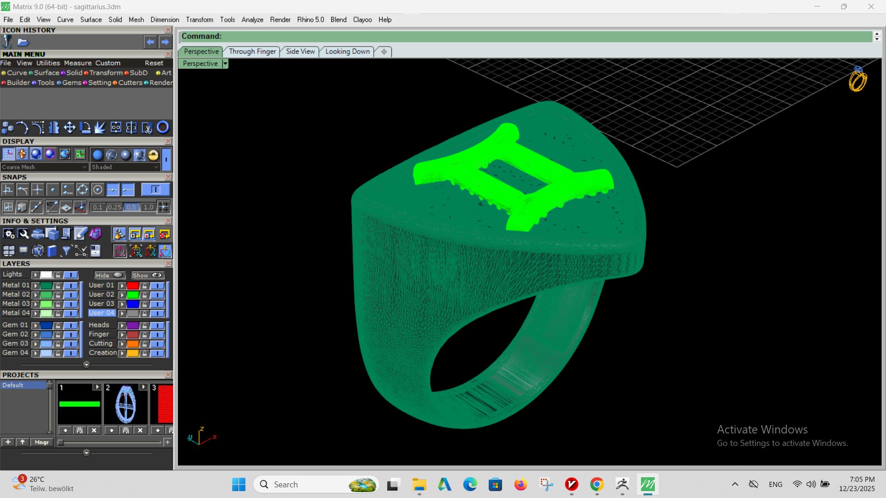Expand the Metal 02 layer arrow
886x498 pixels.
coord(36,295)
